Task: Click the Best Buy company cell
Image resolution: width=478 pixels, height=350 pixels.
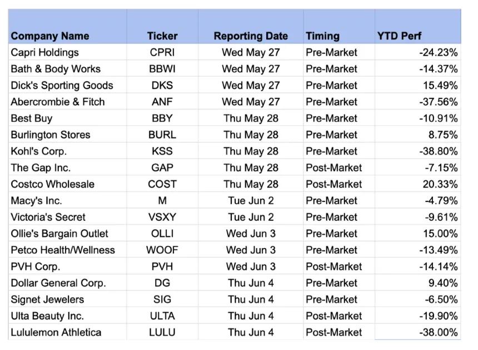Action: pos(68,118)
